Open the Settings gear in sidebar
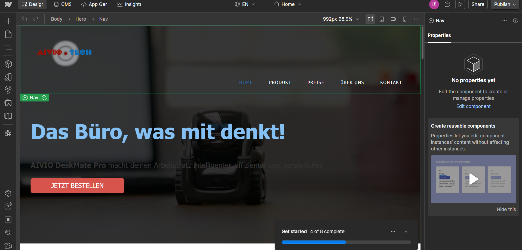 8,193
